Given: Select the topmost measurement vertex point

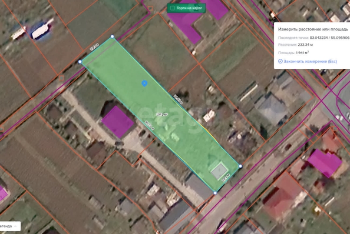Looking at the screenshot, I should click(113, 36).
